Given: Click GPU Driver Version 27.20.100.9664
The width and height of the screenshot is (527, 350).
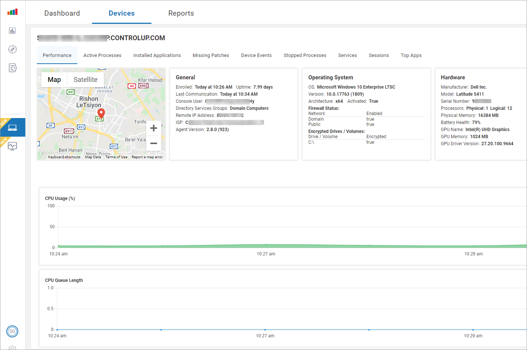Looking at the screenshot, I should coord(497,144).
